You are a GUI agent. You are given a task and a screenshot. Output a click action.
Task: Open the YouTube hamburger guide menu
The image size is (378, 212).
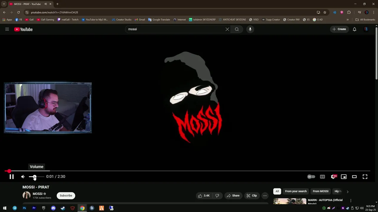click(7, 29)
